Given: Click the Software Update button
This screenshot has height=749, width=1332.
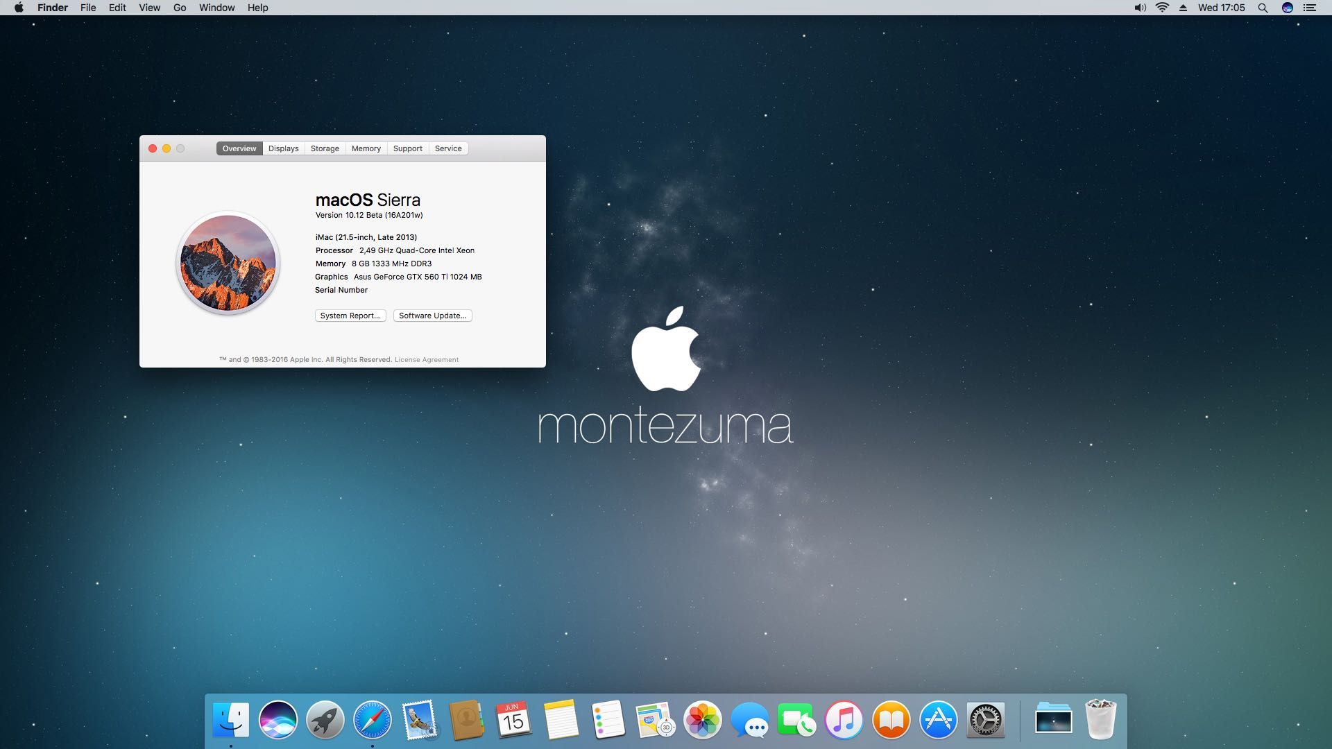Looking at the screenshot, I should tap(432, 316).
